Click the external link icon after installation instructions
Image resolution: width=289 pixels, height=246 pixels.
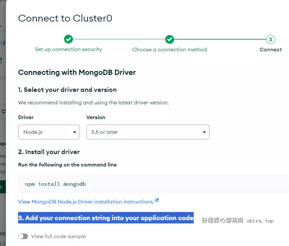coord(157,200)
